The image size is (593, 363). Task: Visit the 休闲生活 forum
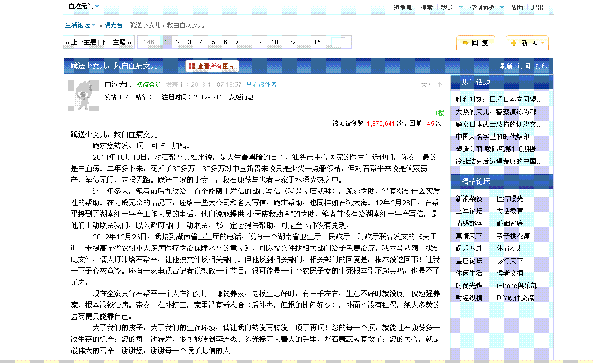469,274
